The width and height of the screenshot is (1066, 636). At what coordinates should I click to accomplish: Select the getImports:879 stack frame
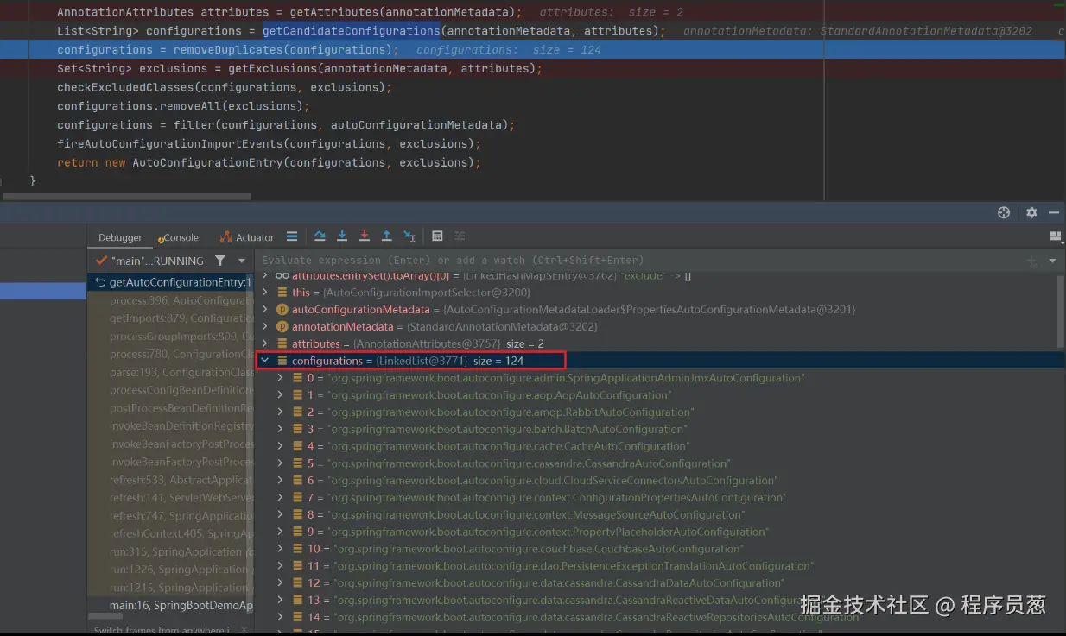point(170,318)
